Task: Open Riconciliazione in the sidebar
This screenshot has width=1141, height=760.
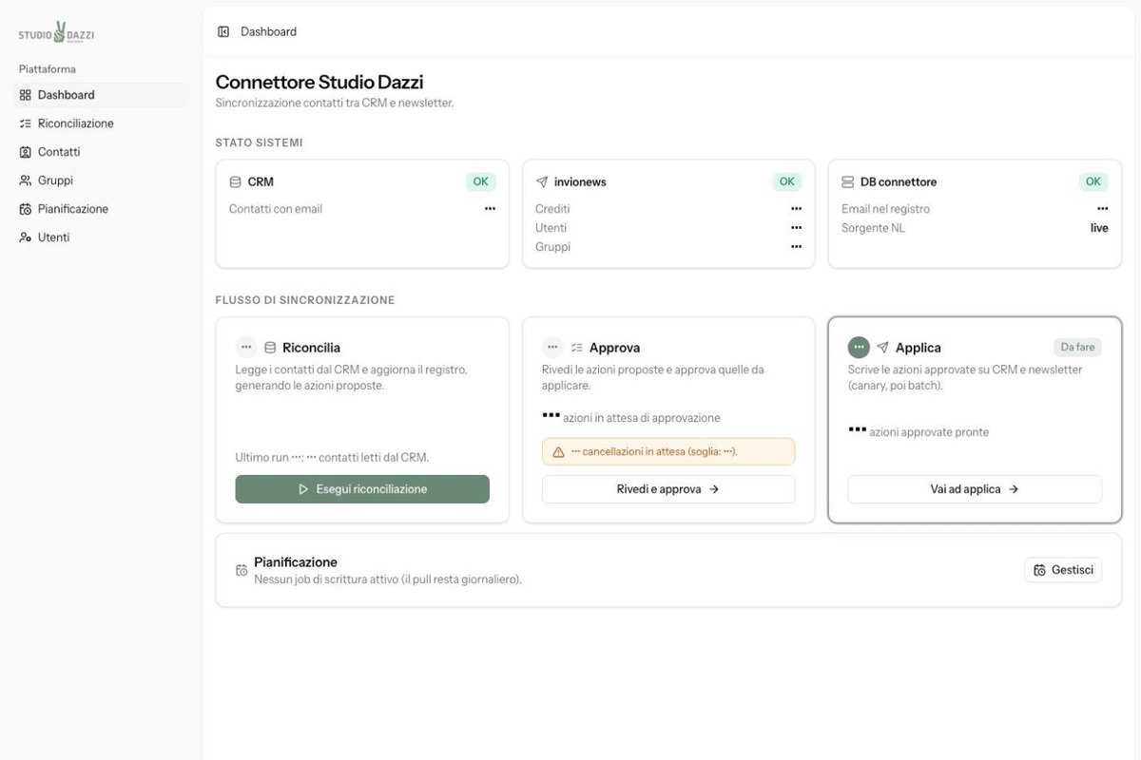Action: point(103,123)
